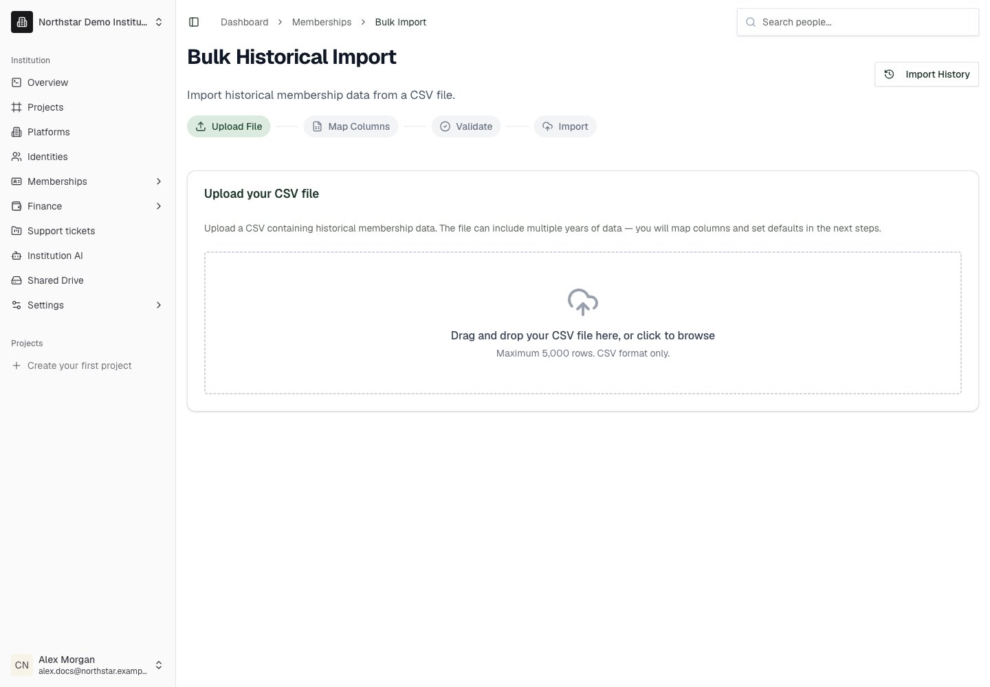The width and height of the screenshot is (990, 687).
Task: Click the cloud upload icon in drop zone
Action: (583, 302)
